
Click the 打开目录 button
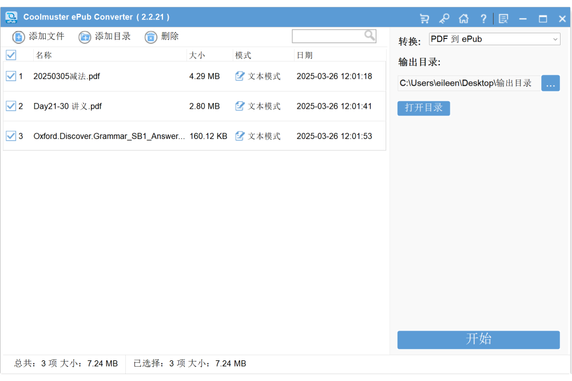pyautogui.click(x=423, y=108)
